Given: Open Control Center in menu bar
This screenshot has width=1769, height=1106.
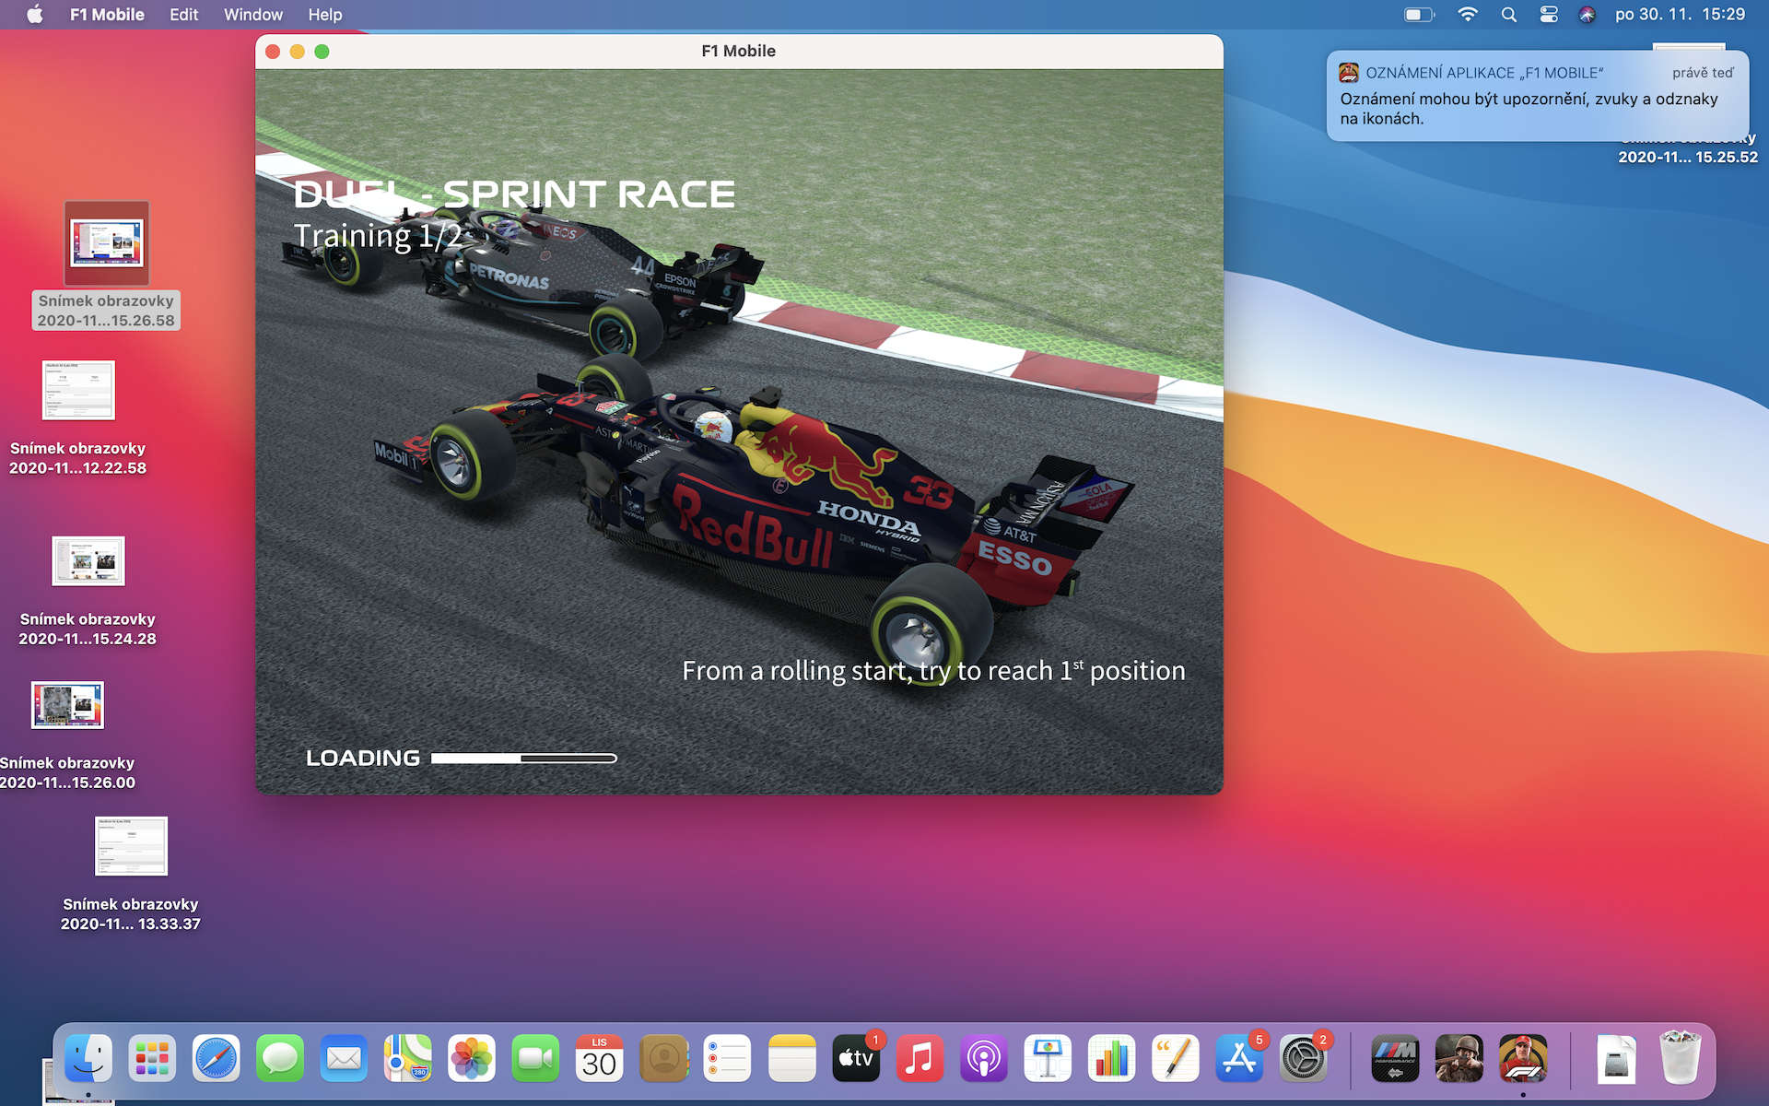Looking at the screenshot, I should click(1549, 15).
